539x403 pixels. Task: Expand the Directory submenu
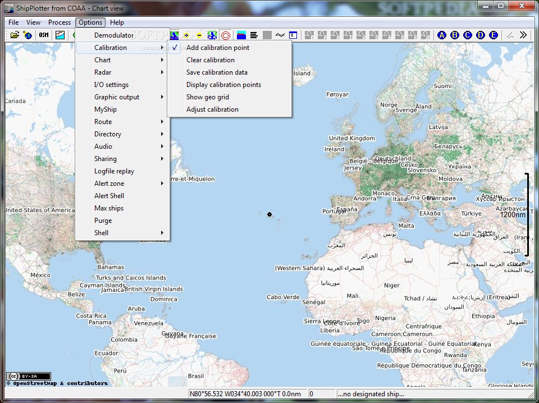coord(122,134)
